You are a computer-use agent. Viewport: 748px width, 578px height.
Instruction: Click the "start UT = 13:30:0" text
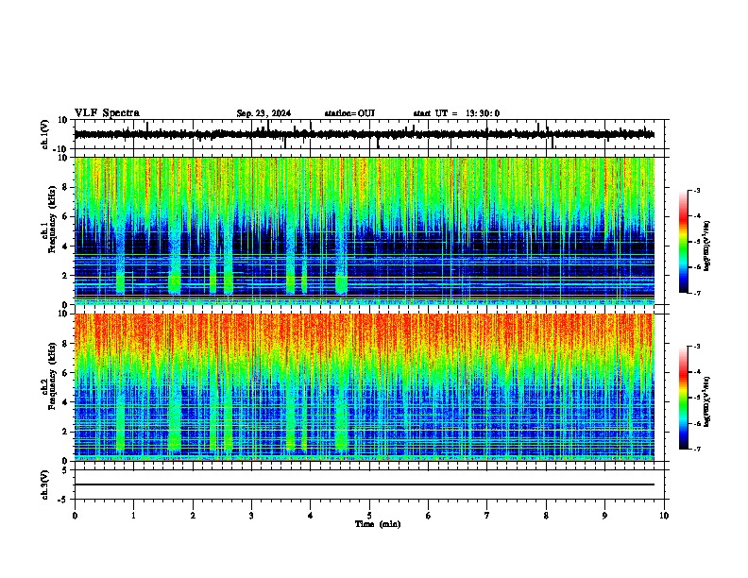tap(456, 113)
